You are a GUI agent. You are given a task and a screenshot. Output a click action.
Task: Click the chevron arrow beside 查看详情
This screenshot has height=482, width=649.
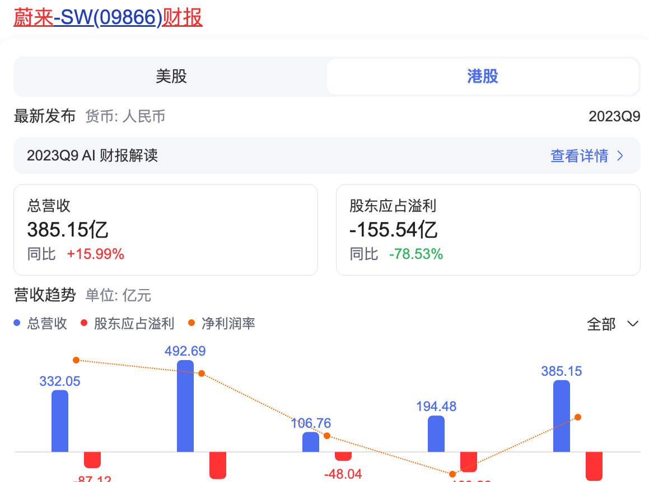pos(620,156)
